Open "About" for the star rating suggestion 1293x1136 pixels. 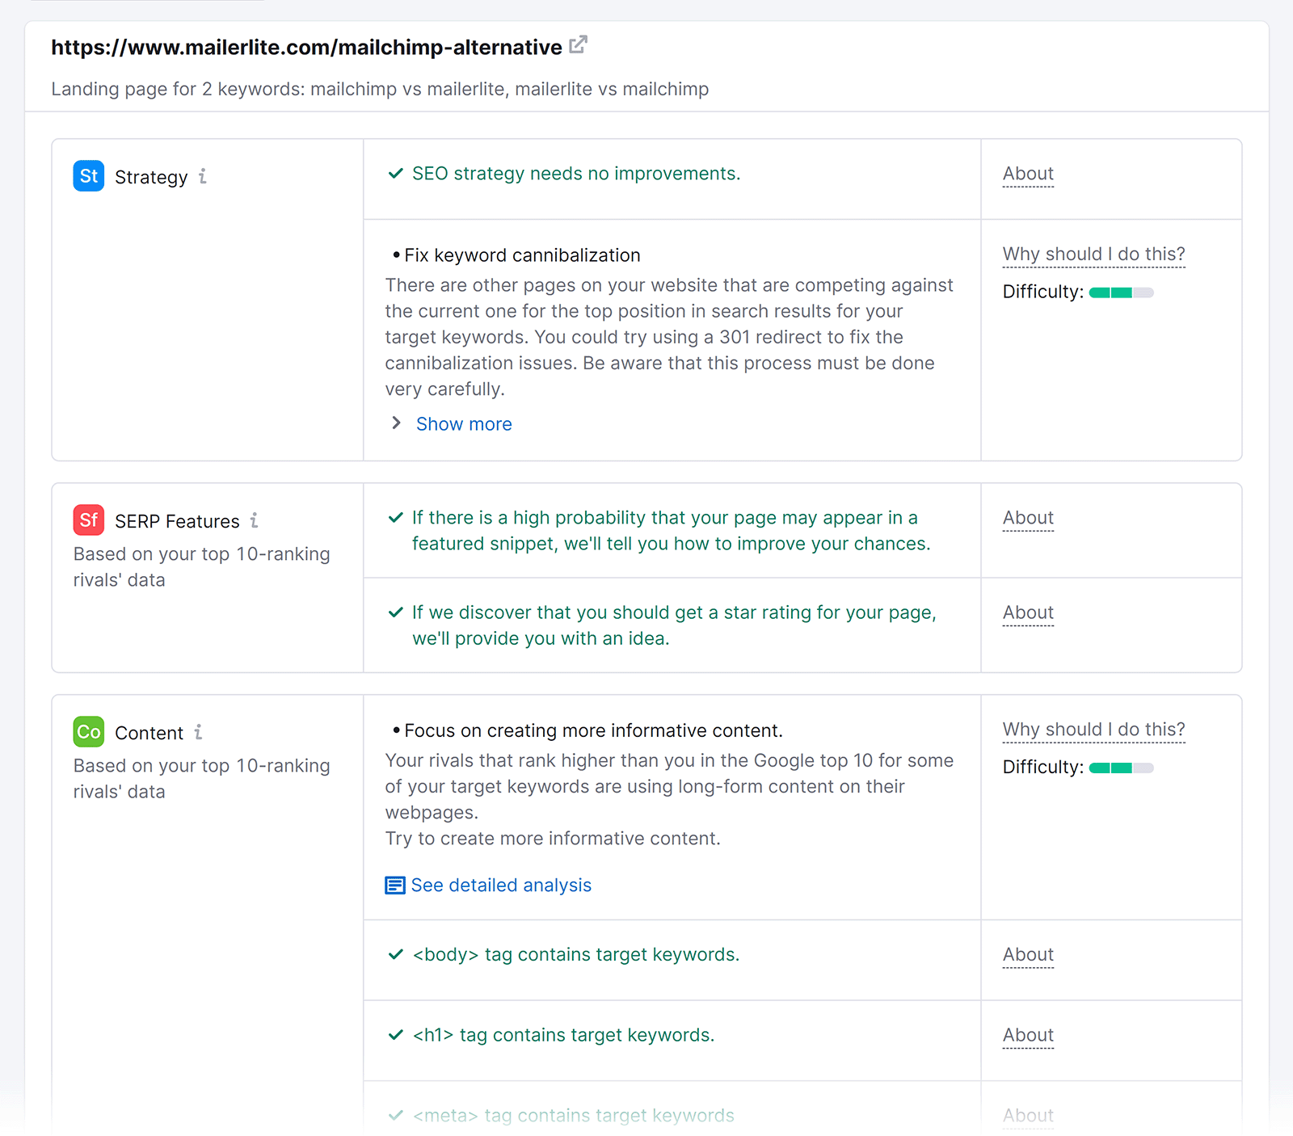coord(1027,612)
